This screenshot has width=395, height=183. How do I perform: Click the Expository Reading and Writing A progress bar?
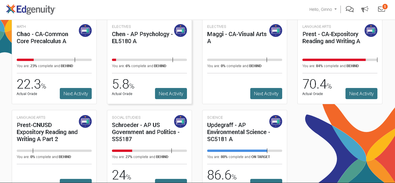pos(340,60)
